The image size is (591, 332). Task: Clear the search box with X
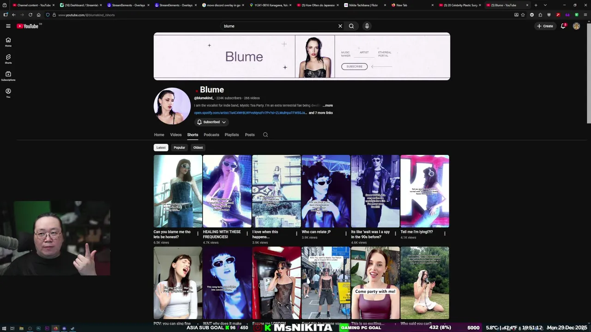tap(340, 26)
